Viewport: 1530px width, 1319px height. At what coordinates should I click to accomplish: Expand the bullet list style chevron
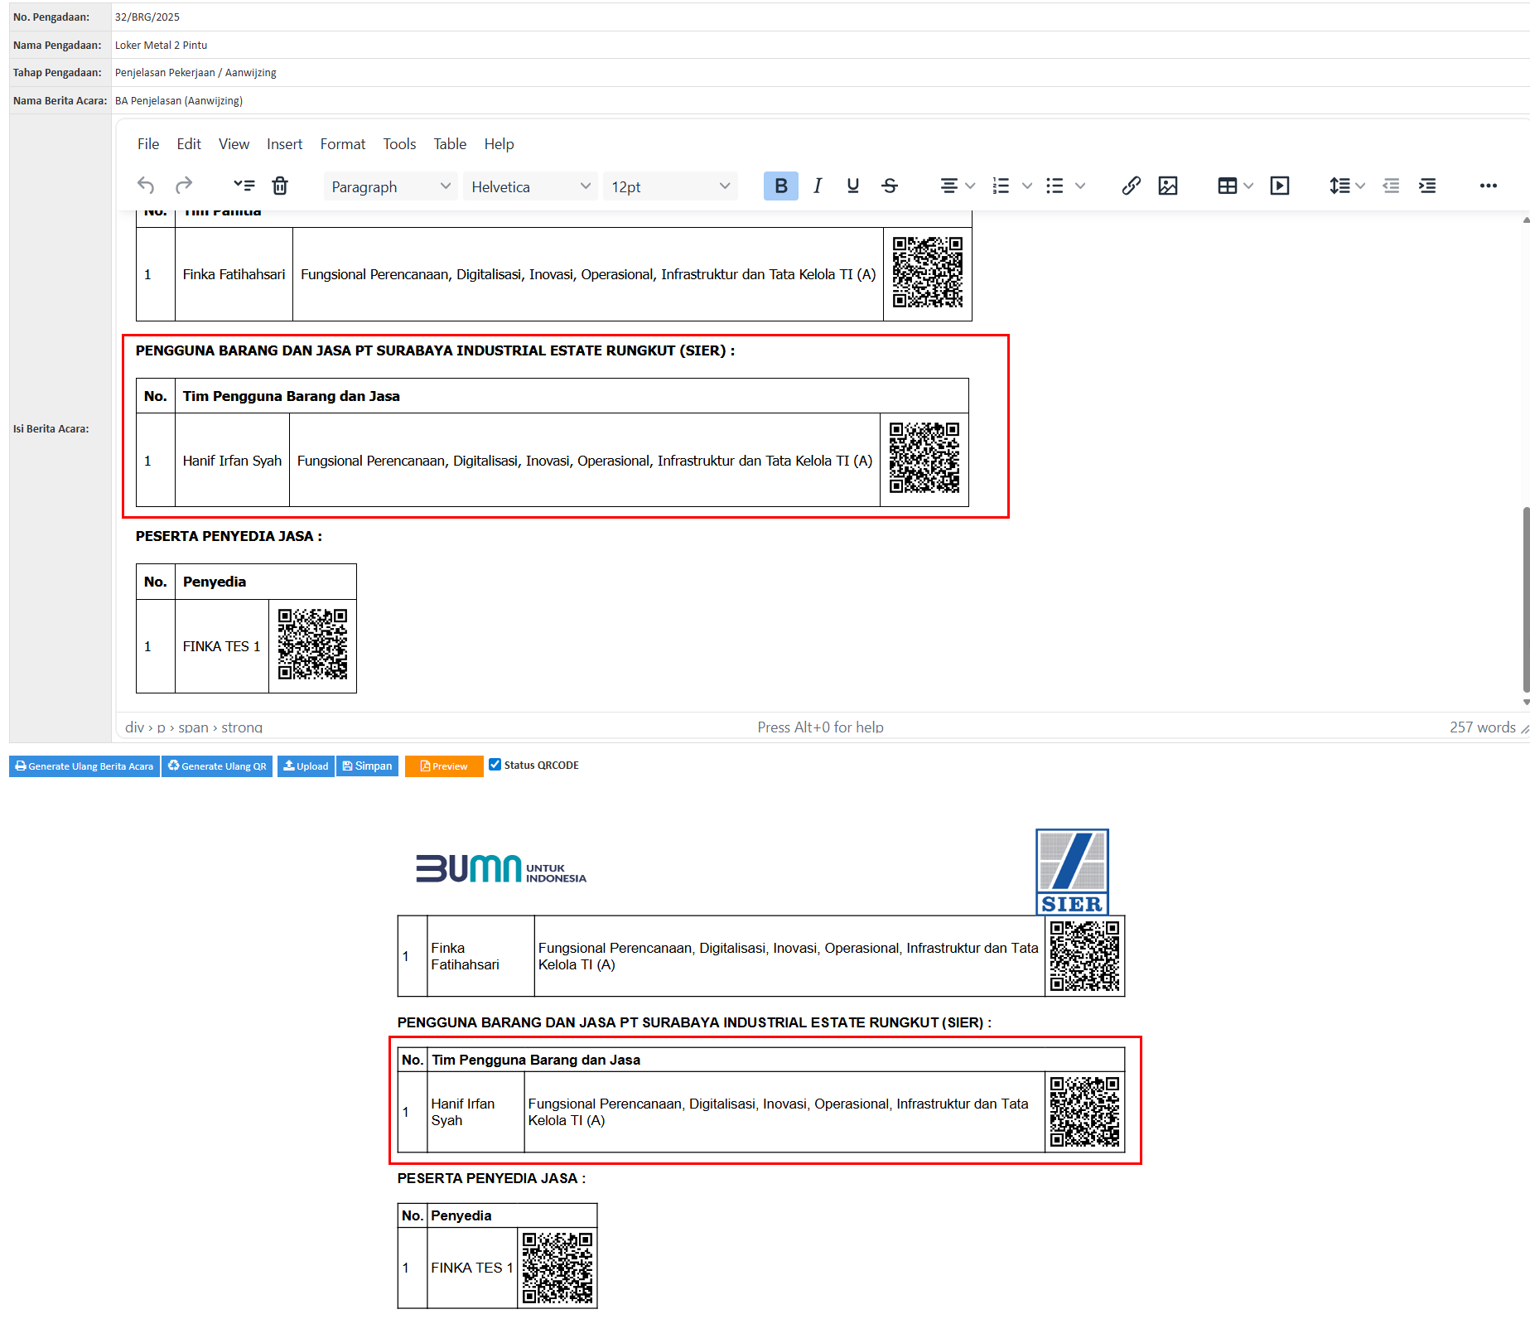pos(1080,186)
